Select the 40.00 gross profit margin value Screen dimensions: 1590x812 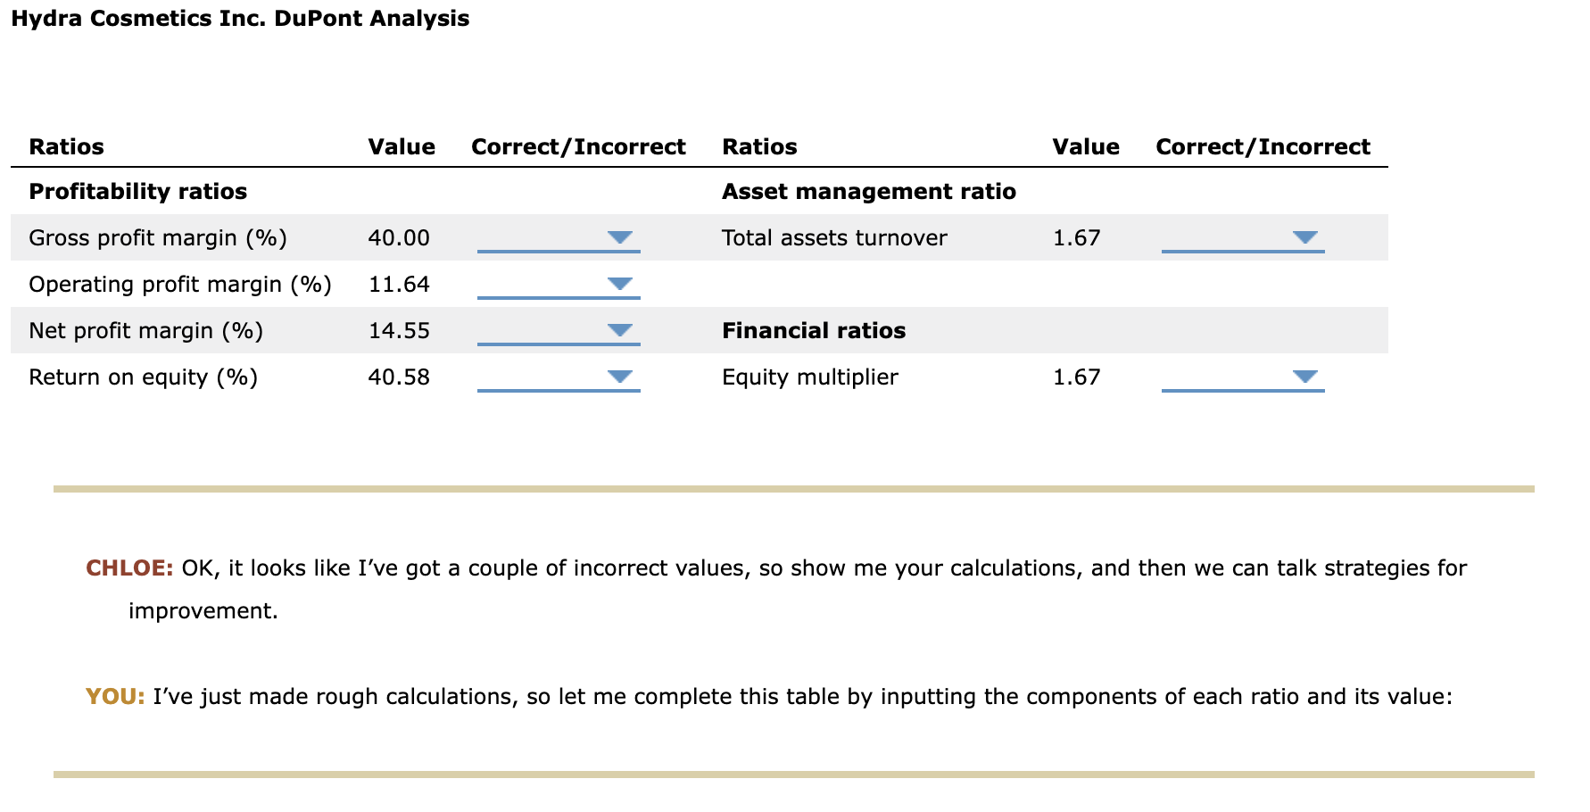[x=399, y=238]
